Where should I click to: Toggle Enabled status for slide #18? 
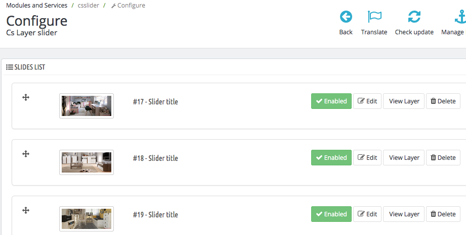(331, 157)
